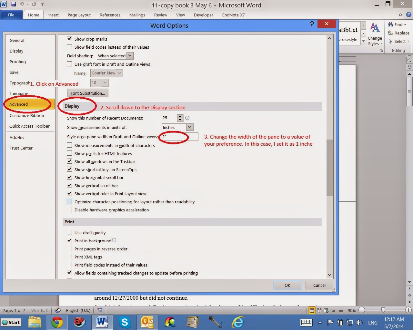This screenshot has height=330, width=413.
Task: Open Skype from the taskbar
Action: tap(125, 322)
